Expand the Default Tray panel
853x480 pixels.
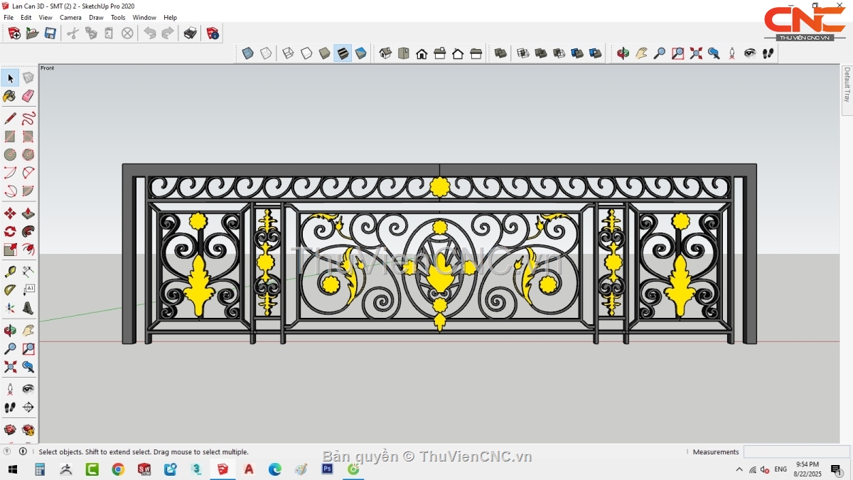pyautogui.click(x=847, y=85)
